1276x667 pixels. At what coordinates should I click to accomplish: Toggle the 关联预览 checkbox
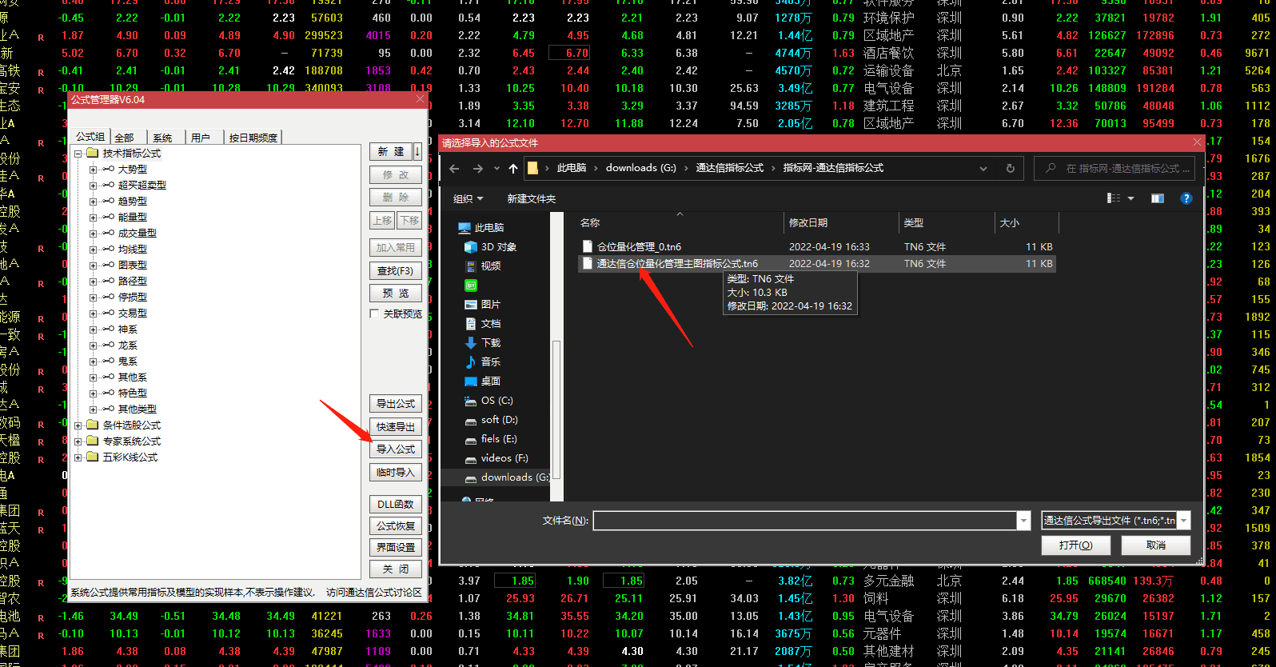pyautogui.click(x=374, y=314)
